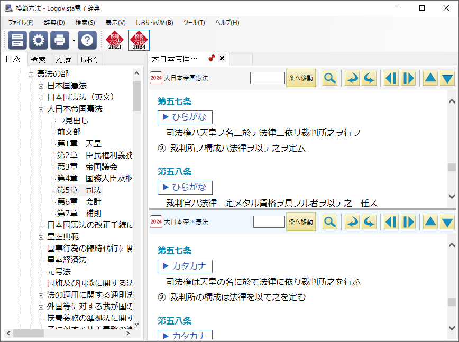The image size is (459, 342).
Task: Click the lower pane article number input field
Action: (x=269, y=221)
